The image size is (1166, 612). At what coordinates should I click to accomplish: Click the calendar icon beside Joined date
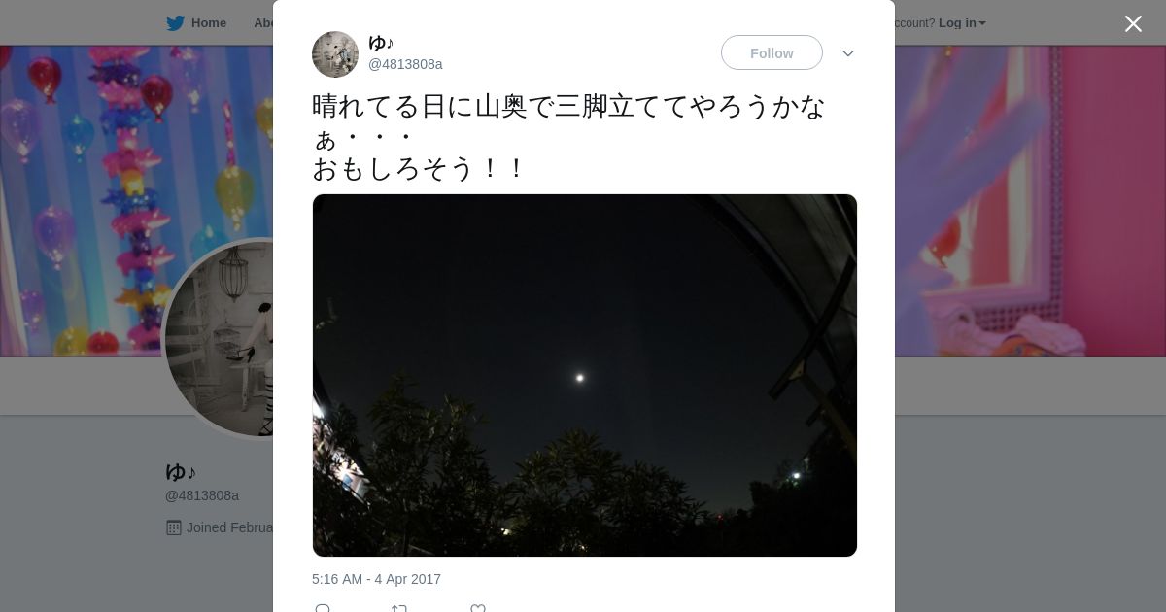click(174, 527)
